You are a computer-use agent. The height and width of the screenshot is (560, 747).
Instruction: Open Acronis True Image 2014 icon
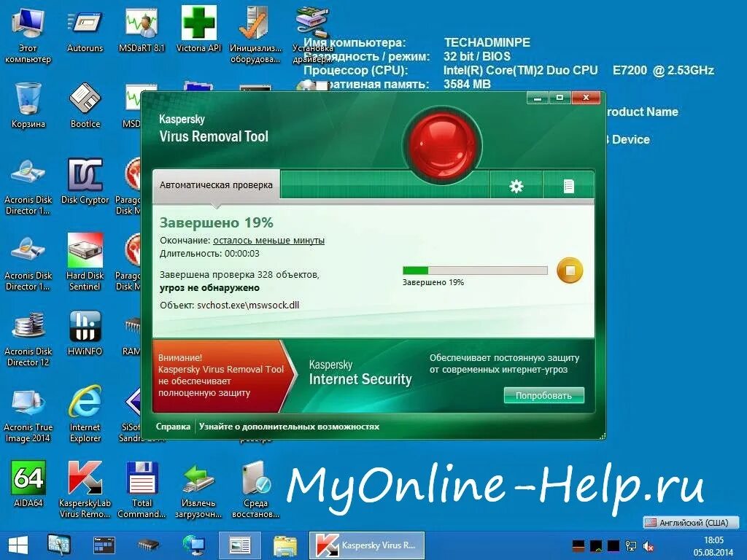(x=28, y=414)
